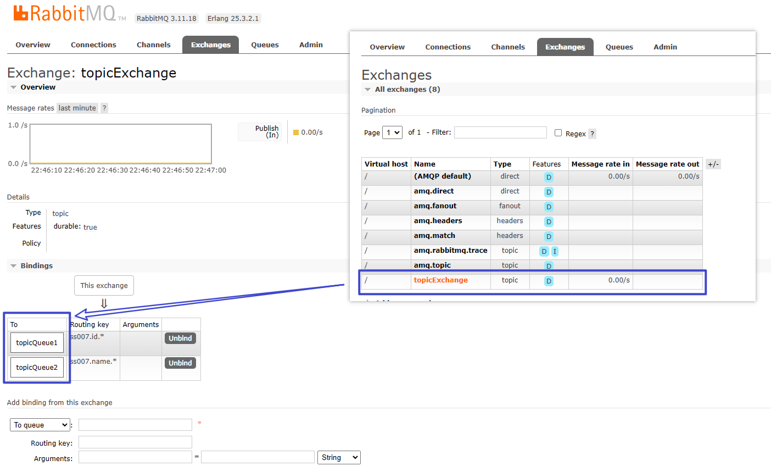Click the Regex help question mark
The width and height of the screenshot is (771, 466).
click(592, 134)
